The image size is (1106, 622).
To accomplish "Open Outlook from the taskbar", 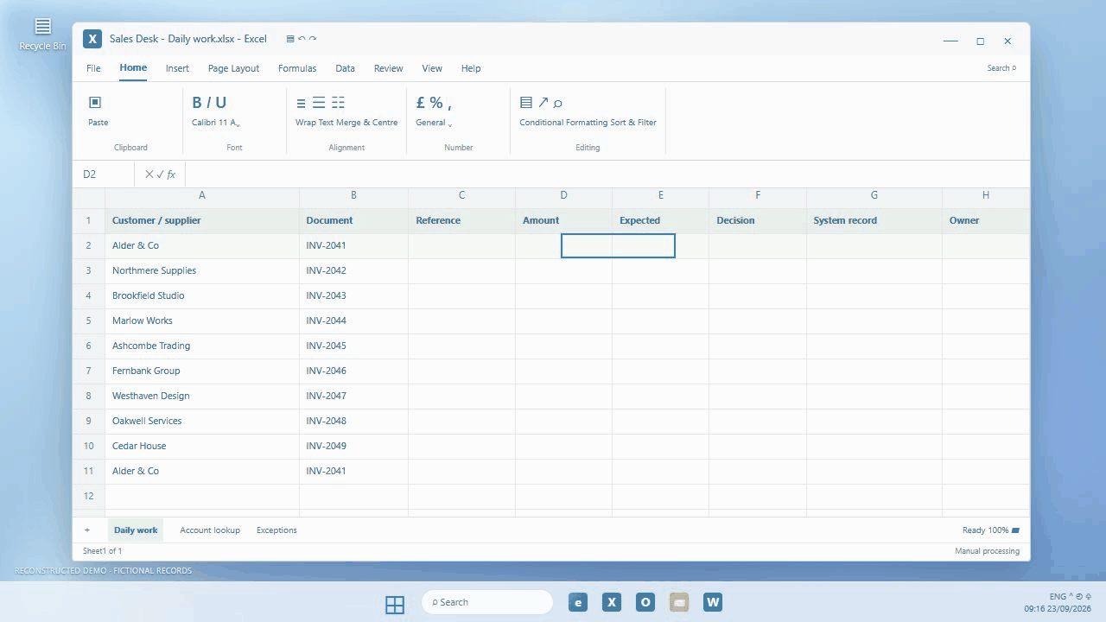I will (645, 603).
